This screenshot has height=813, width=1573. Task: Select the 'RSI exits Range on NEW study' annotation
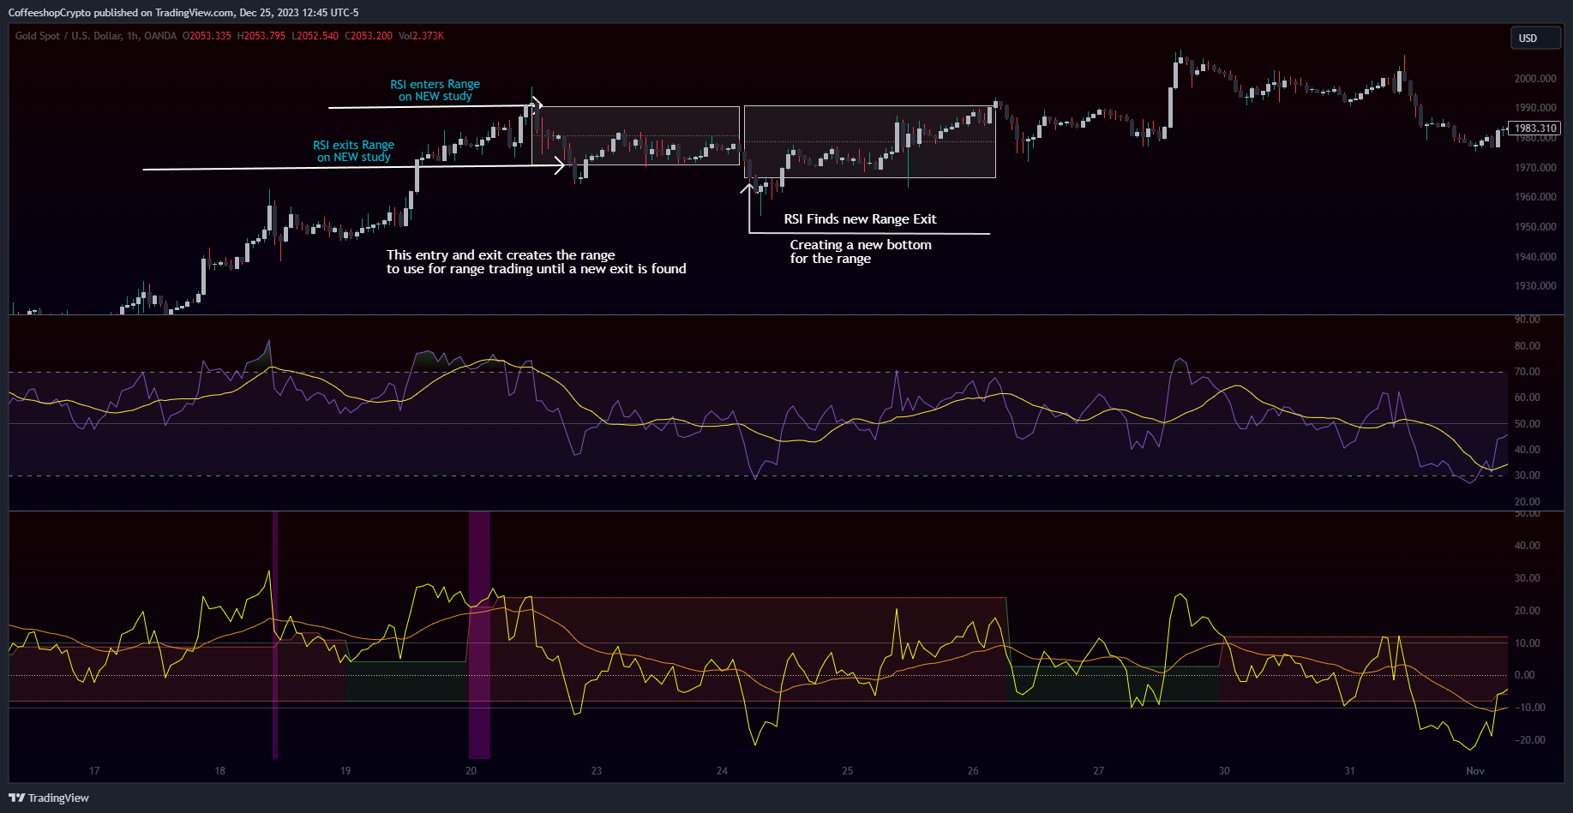pyautogui.click(x=353, y=151)
